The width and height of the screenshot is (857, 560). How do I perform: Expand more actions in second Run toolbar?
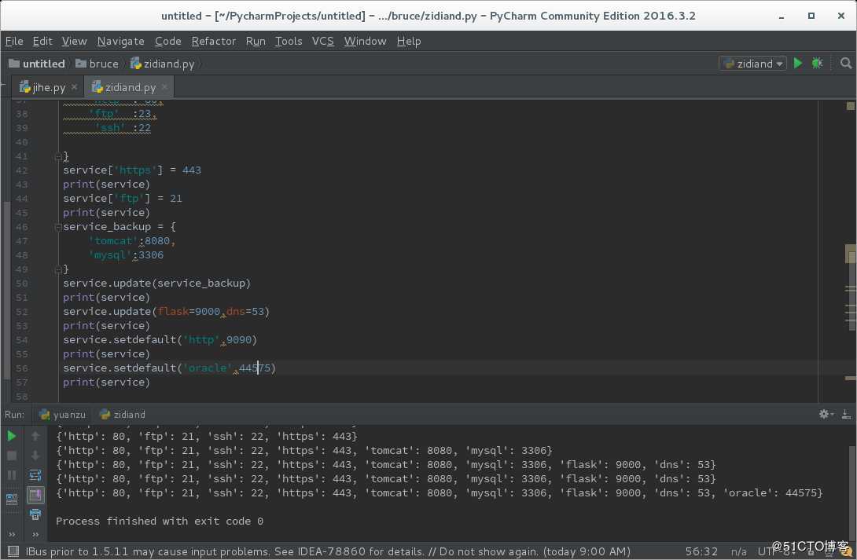coord(35,534)
